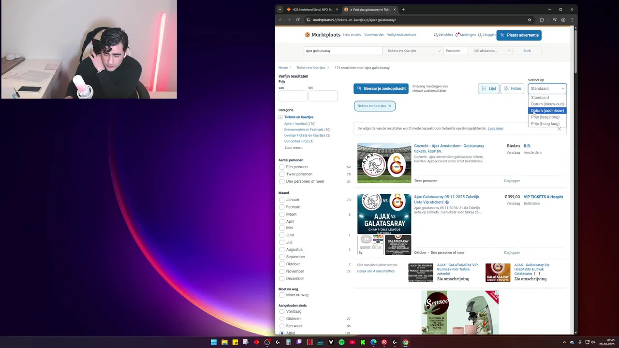
Task: Open Meldingen notifications bell
Action: click(x=465, y=35)
